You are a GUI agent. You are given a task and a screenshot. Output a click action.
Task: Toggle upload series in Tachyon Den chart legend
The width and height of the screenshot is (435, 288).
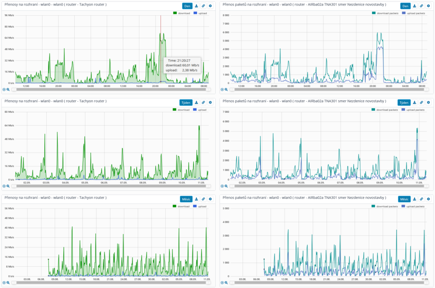[x=201, y=13]
